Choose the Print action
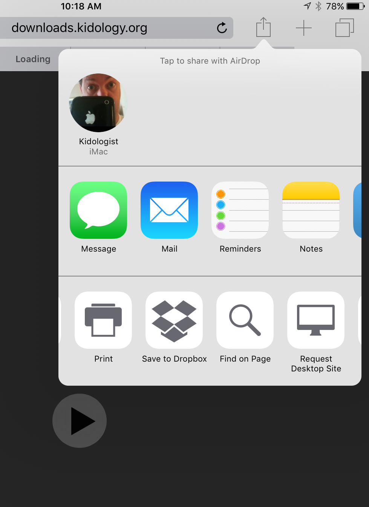The width and height of the screenshot is (369, 507). click(103, 320)
